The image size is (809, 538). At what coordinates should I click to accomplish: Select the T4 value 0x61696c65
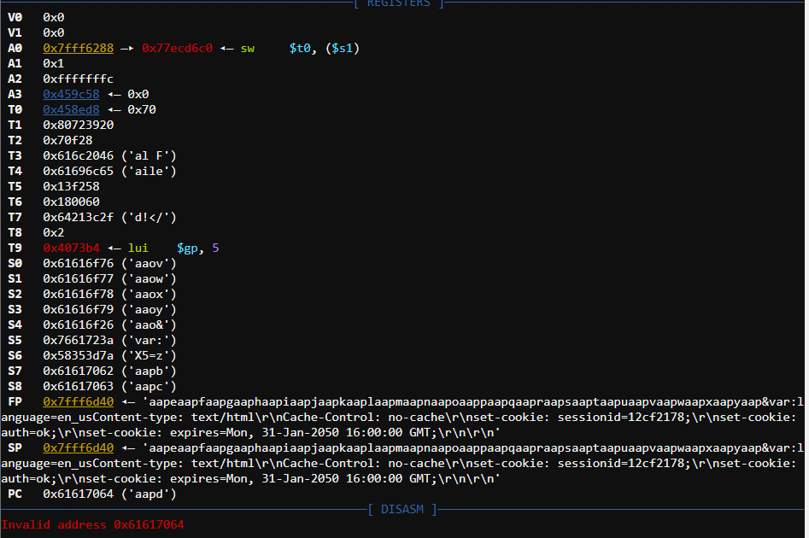79,172
